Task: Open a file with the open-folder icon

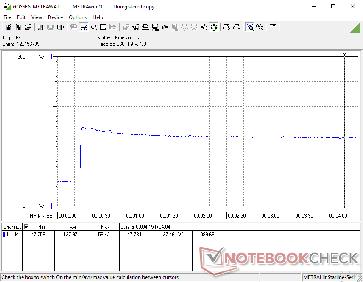Action: pyautogui.click(x=28, y=27)
